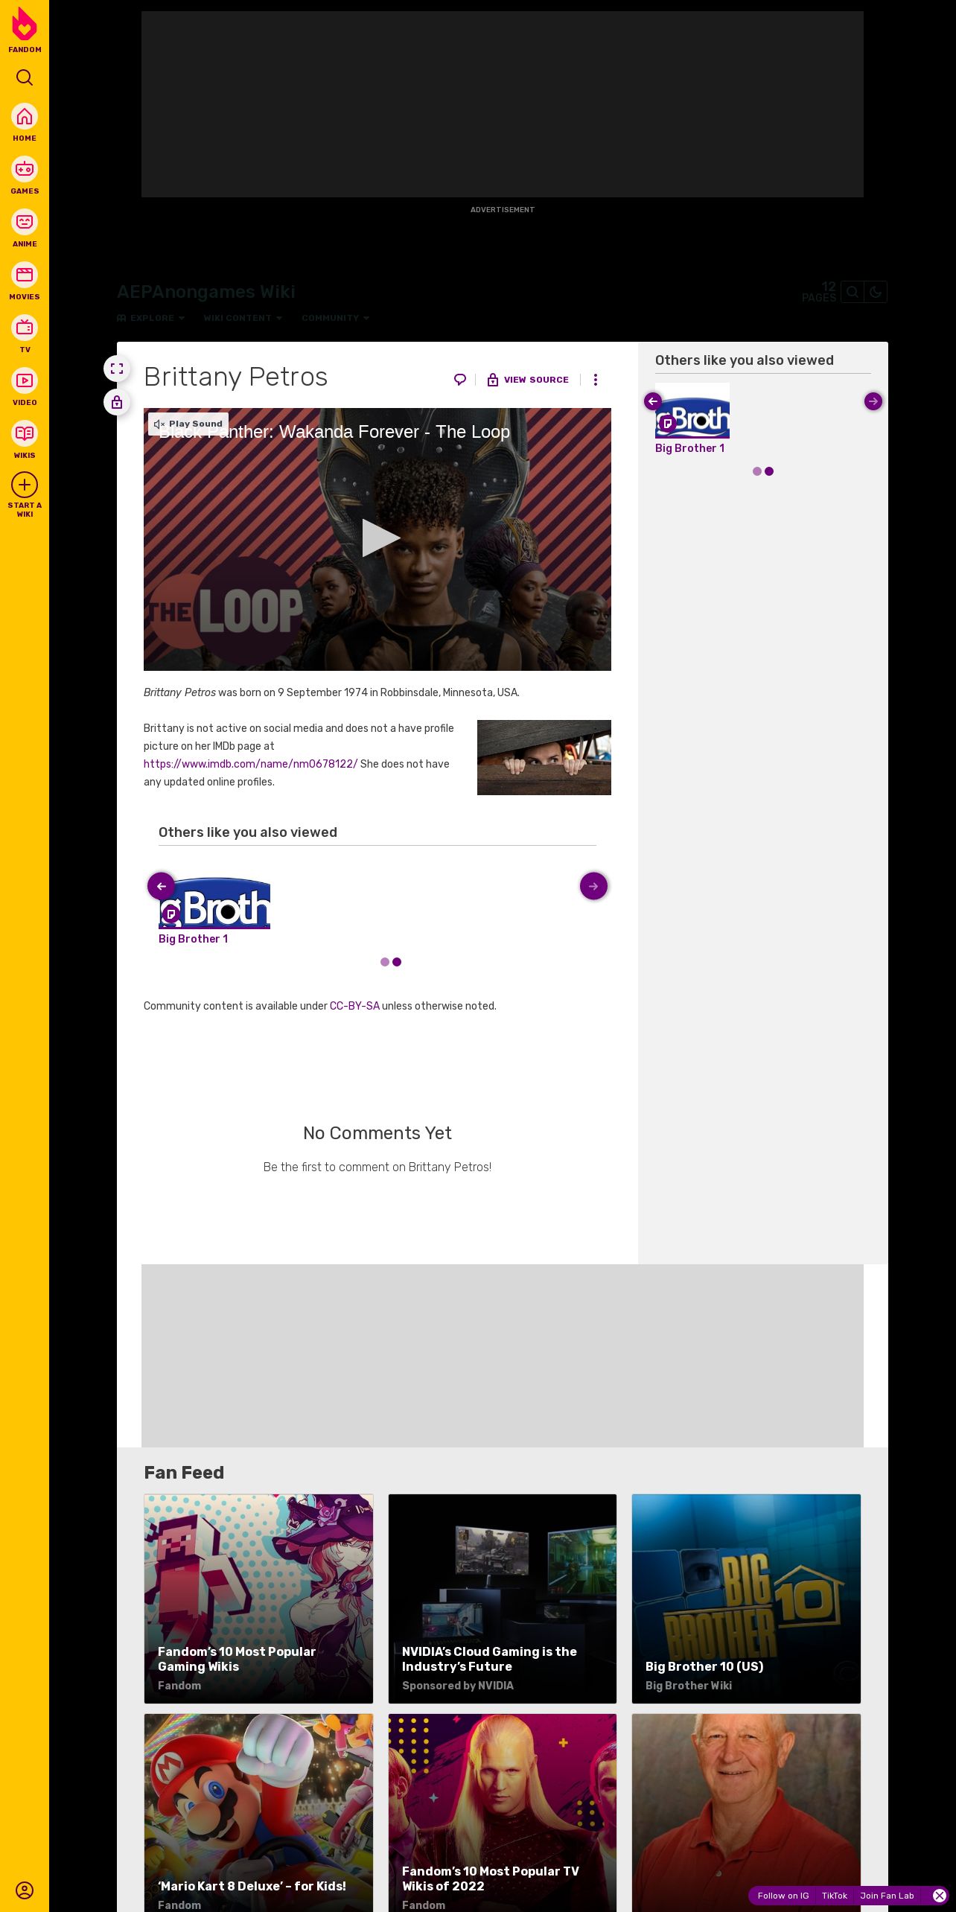Click the No Comments Yet heading
The width and height of the screenshot is (956, 1912).
click(x=377, y=1133)
